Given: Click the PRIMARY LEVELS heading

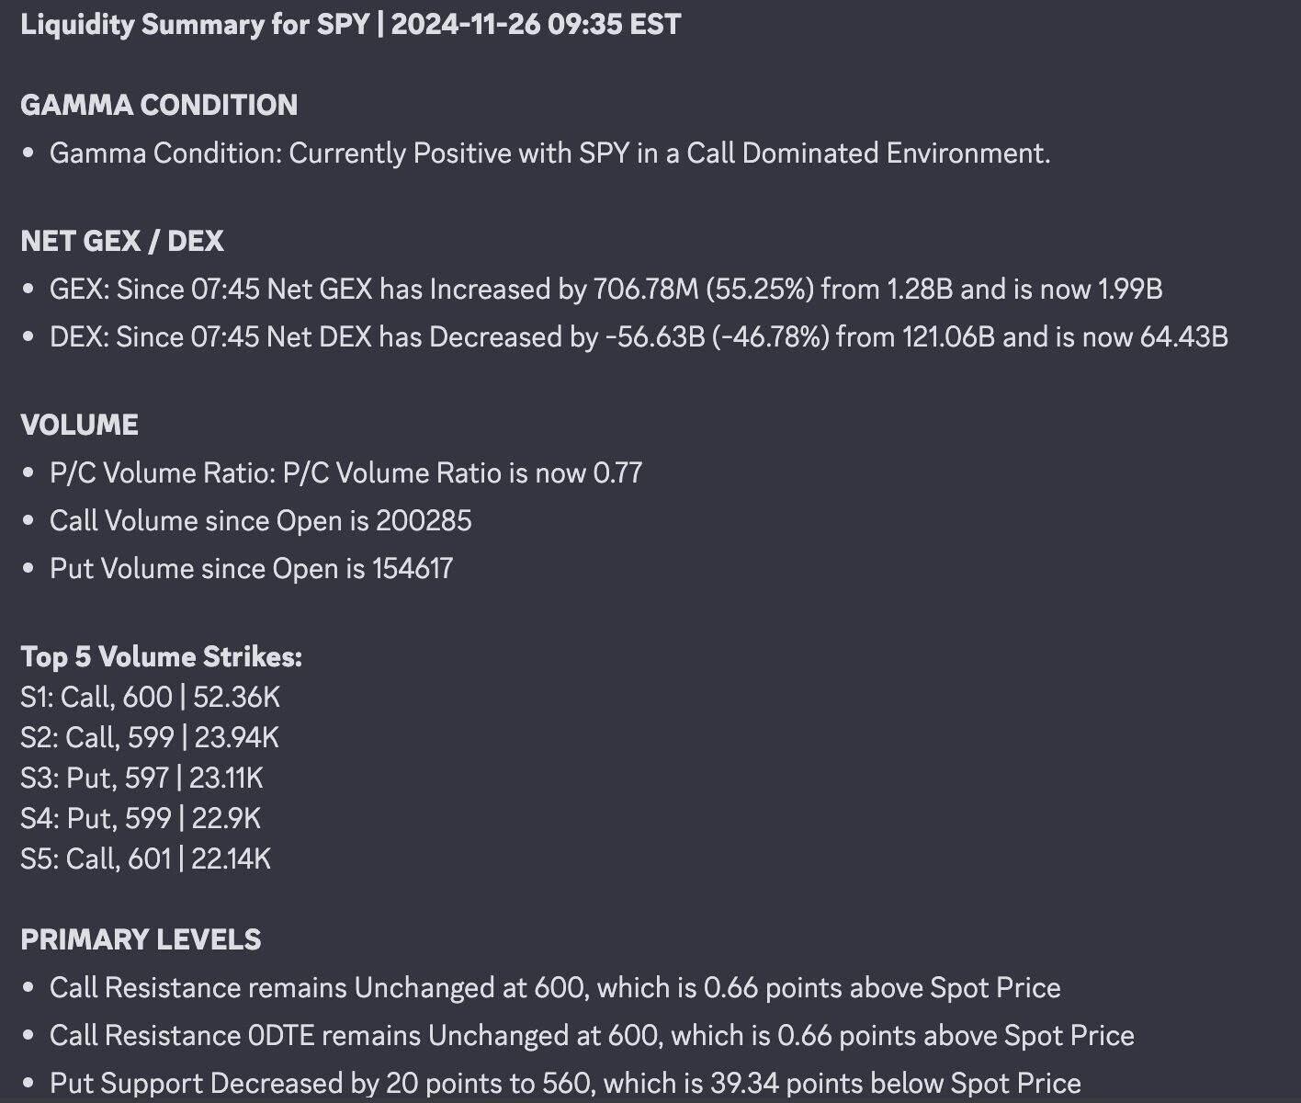Looking at the screenshot, I should pyautogui.click(x=141, y=939).
